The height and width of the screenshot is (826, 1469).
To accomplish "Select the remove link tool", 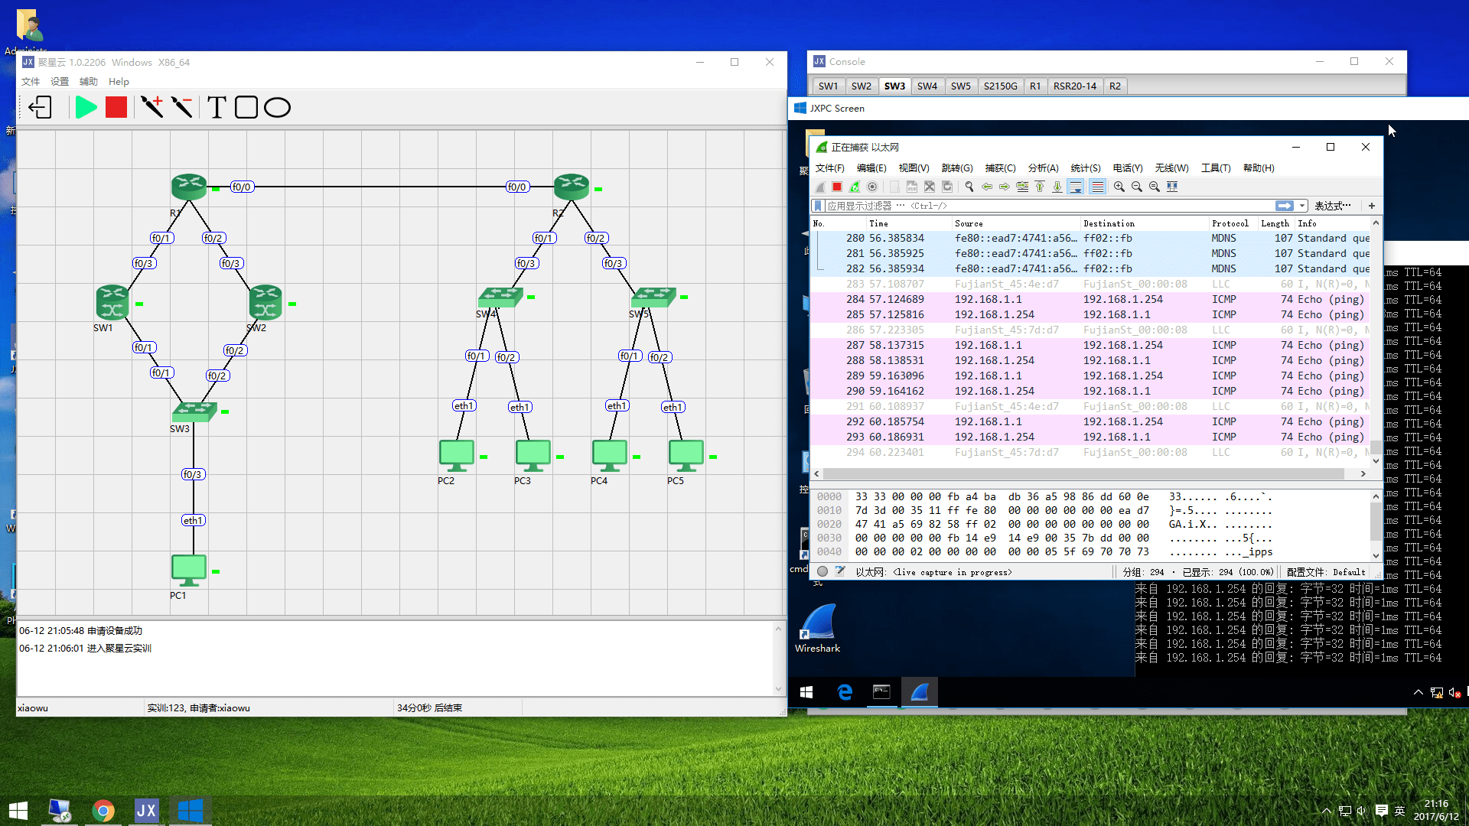I will [181, 107].
